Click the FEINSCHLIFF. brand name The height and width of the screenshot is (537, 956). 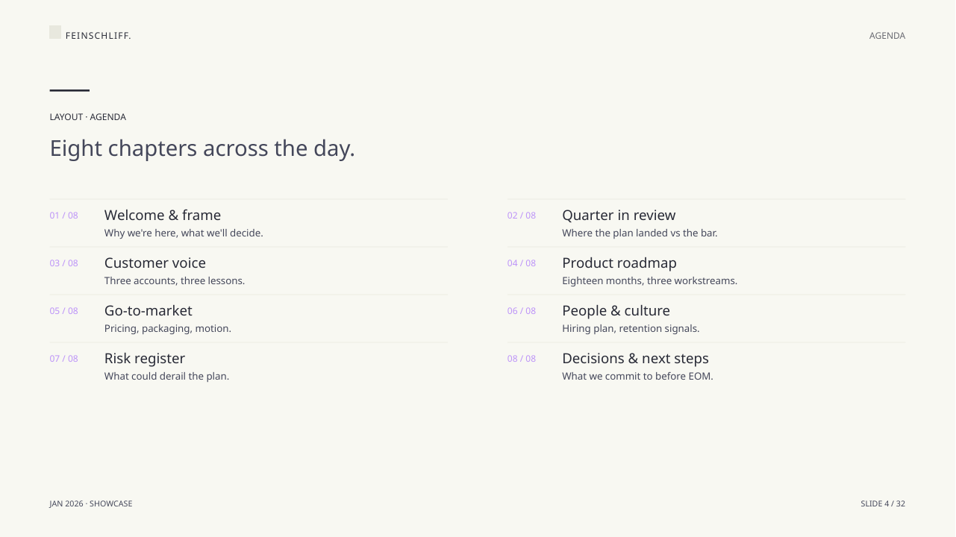click(98, 36)
